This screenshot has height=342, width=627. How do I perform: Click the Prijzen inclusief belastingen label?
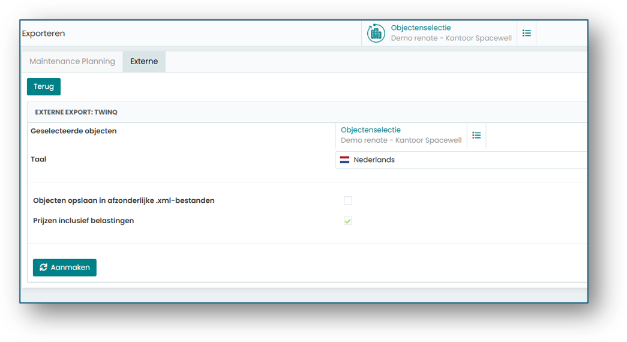click(83, 221)
